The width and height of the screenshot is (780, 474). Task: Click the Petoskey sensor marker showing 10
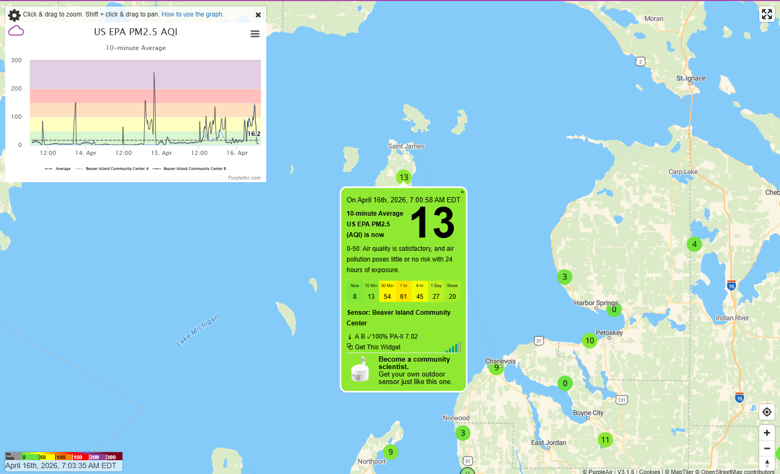point(589,341)
